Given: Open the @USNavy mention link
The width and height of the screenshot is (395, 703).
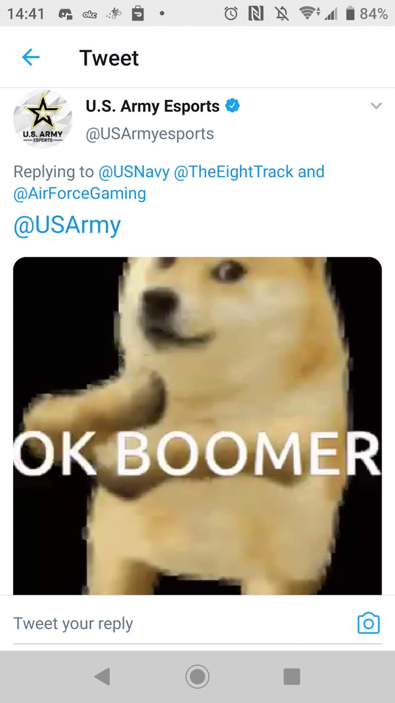Looking at the screenshot, I should pyautogui.click(x=134, y=172).
